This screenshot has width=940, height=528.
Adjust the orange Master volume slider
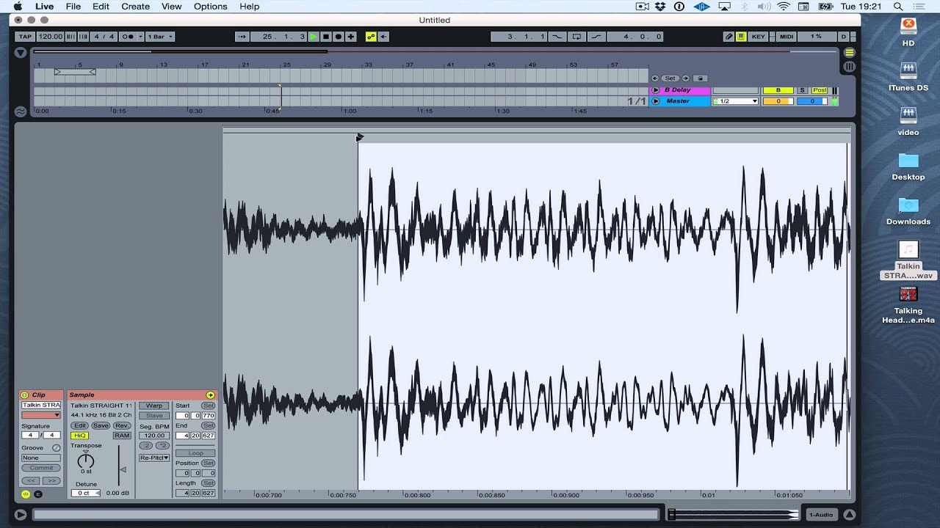778,101
